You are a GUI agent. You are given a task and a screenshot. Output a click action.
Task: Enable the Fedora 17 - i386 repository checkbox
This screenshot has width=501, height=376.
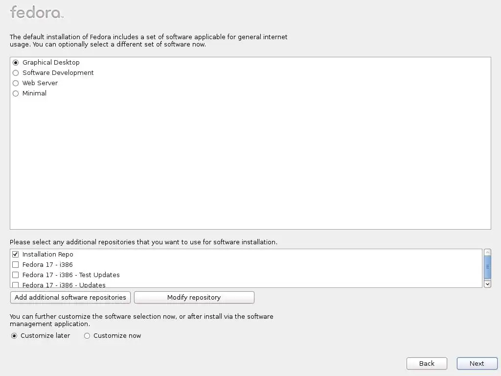[15, 265]
